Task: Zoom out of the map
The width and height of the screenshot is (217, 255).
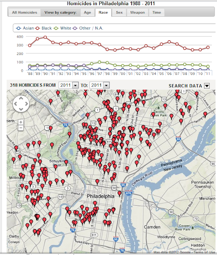Action: pos(21,128)
